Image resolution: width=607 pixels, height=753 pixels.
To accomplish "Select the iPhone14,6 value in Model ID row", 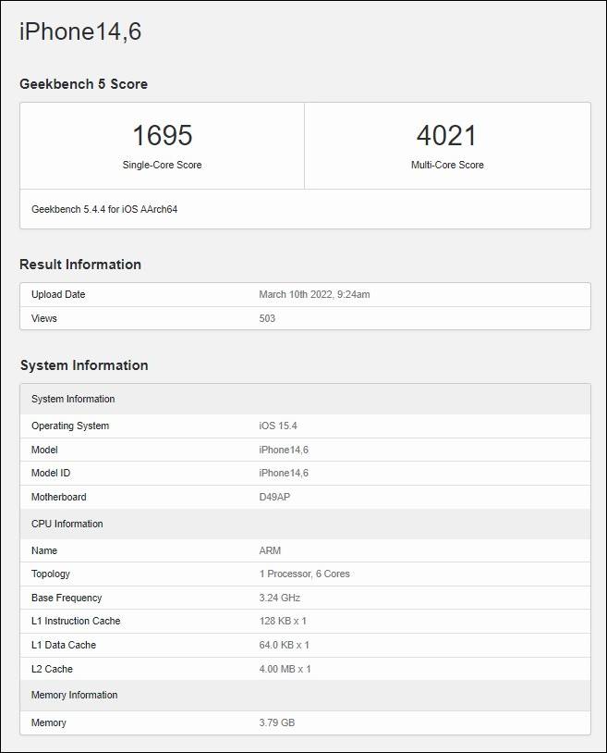I will 284,473.
